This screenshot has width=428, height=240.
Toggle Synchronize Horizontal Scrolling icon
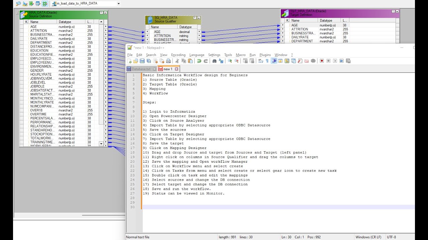pos(252,61)
